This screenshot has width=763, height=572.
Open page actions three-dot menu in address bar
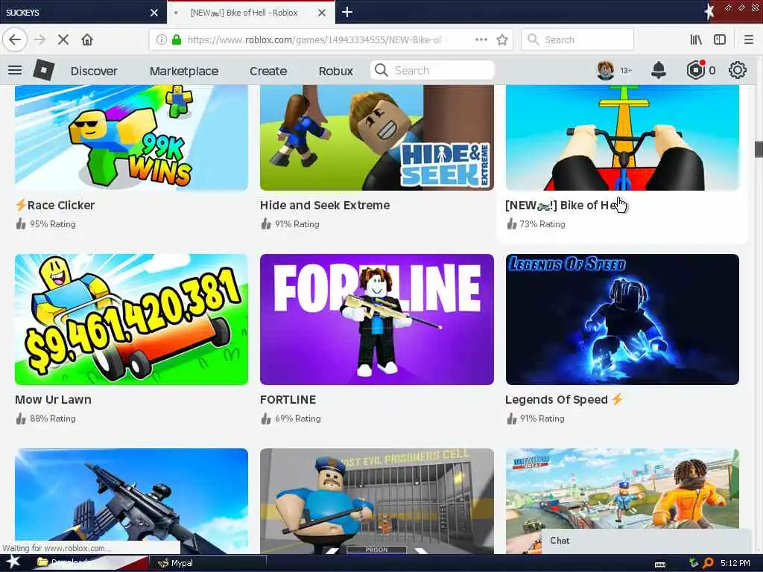click(x=481, y=39)
